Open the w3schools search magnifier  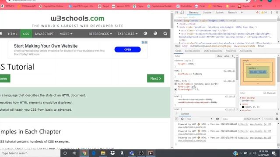pyautogui.click(x=165, y=34)
